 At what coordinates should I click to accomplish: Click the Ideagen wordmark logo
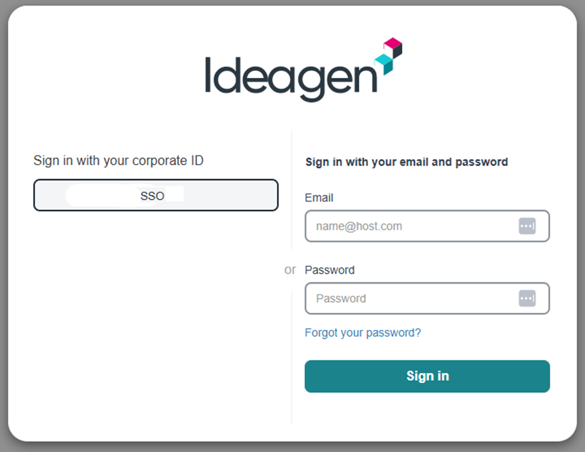pyautogui.click(x=291, y=77)
